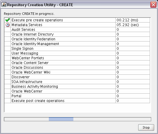Select the Execute post create operations row

click(x=77, y=101)
